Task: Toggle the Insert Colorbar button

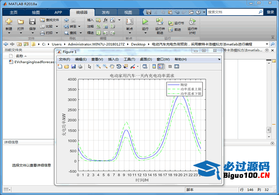Action: pos(154,66)
